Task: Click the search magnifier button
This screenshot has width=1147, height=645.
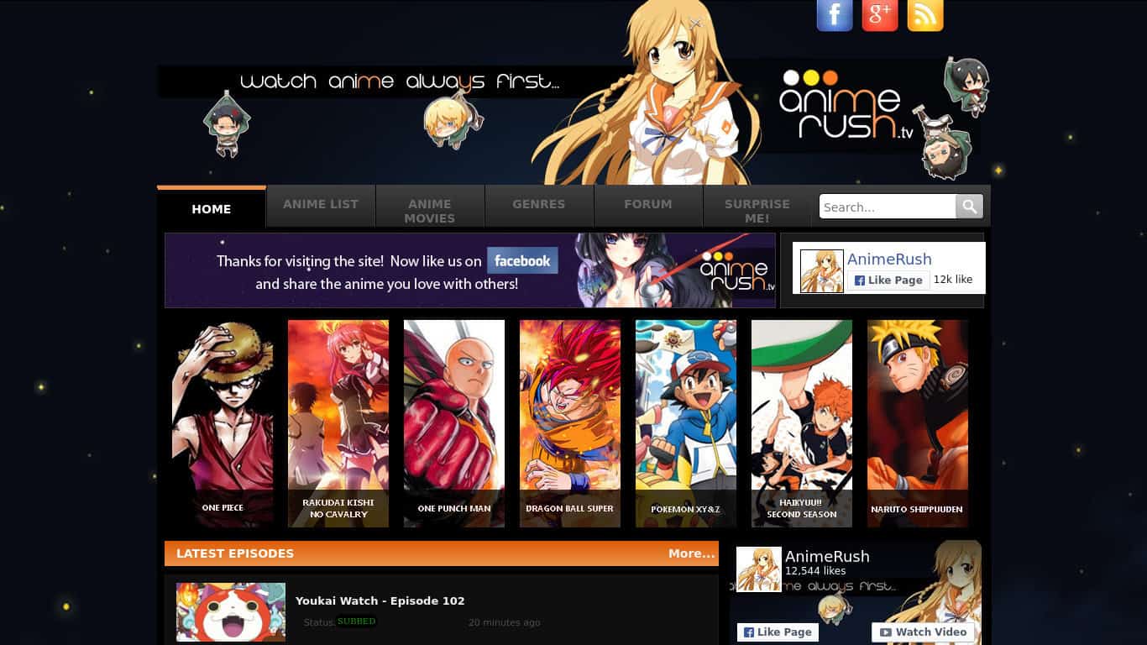Action: (969, 207)
